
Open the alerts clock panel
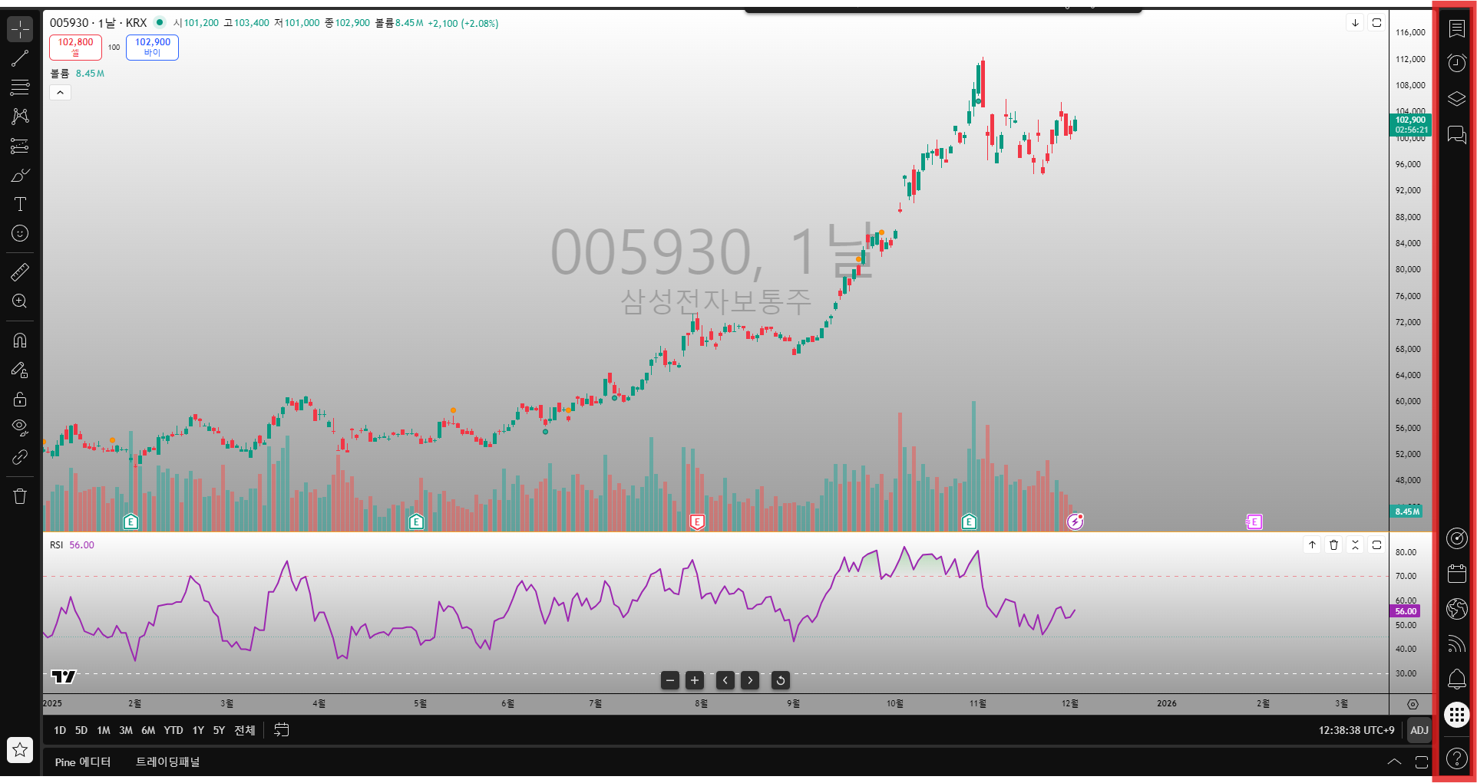pos(1456,63)
